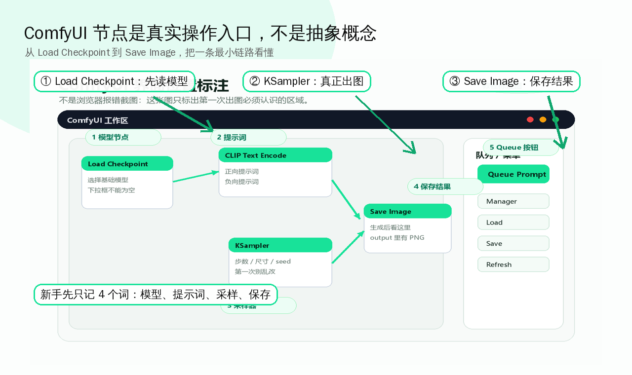This screenshot has height=375, width=632.
Task: Click the text '第一次别乱改' in KSampler
Action: 255,271
